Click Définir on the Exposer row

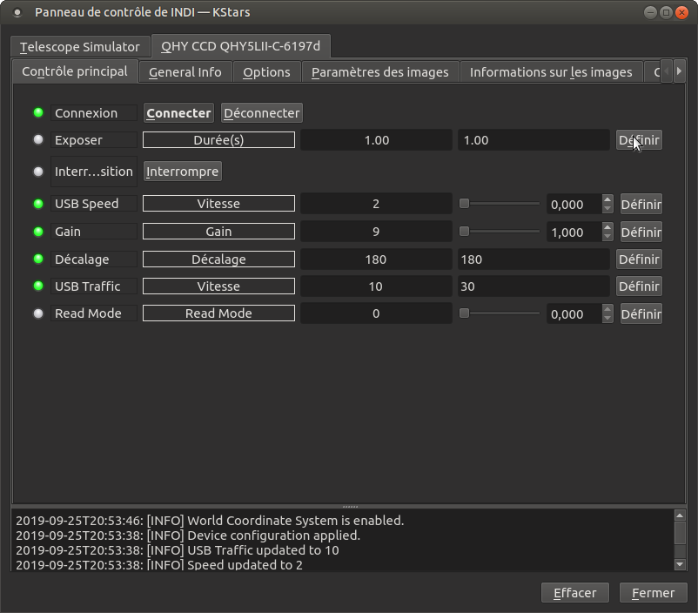(x=639, y=140)
